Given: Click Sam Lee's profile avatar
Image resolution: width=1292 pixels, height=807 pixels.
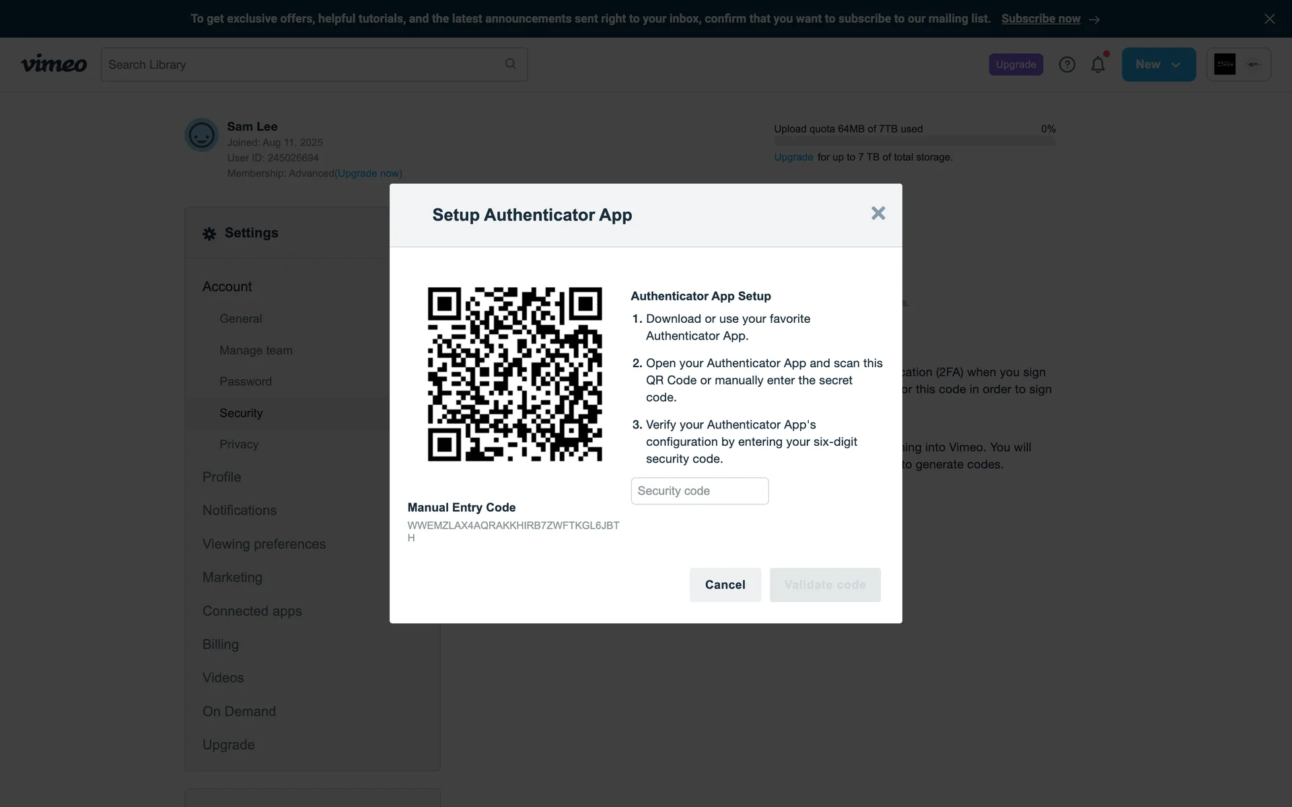Looking at the screenshot, I should (x=201, y=135).
